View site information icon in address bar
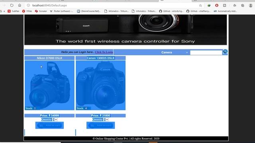Image resolution: width=255 pixels, height=143 pixels. pyautogui.click(x=28, y=5)
